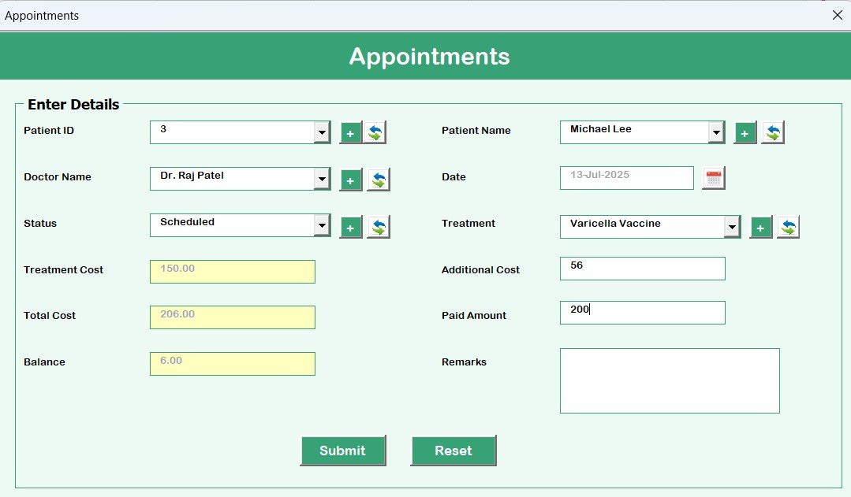This screenshot has width=851, height=497.
Task: Refresh the Patient Name list
Action: pyautogui.click(x=773, y=133)
